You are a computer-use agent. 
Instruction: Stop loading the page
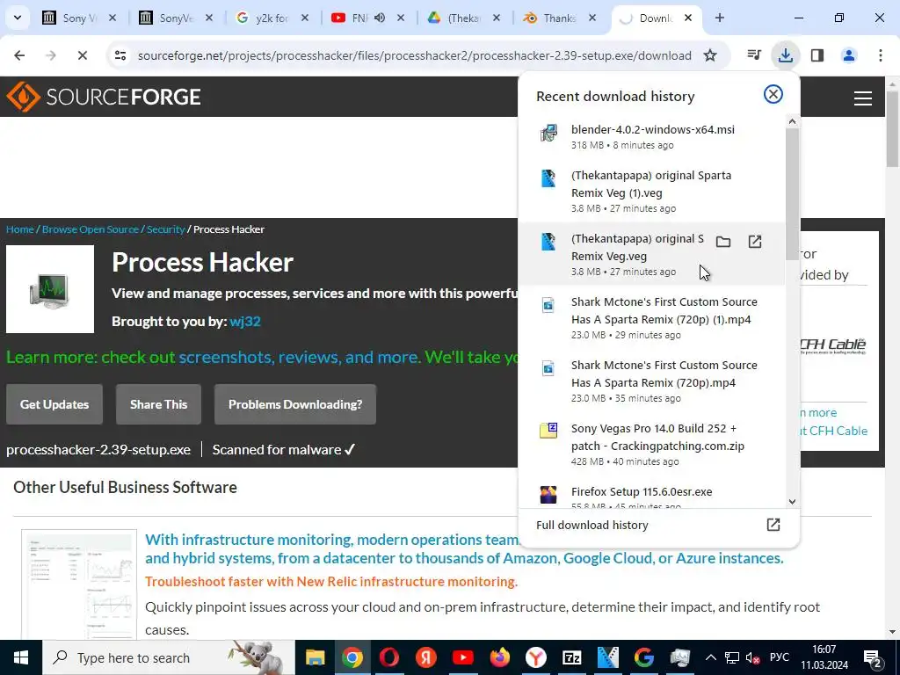pos(82,55)
